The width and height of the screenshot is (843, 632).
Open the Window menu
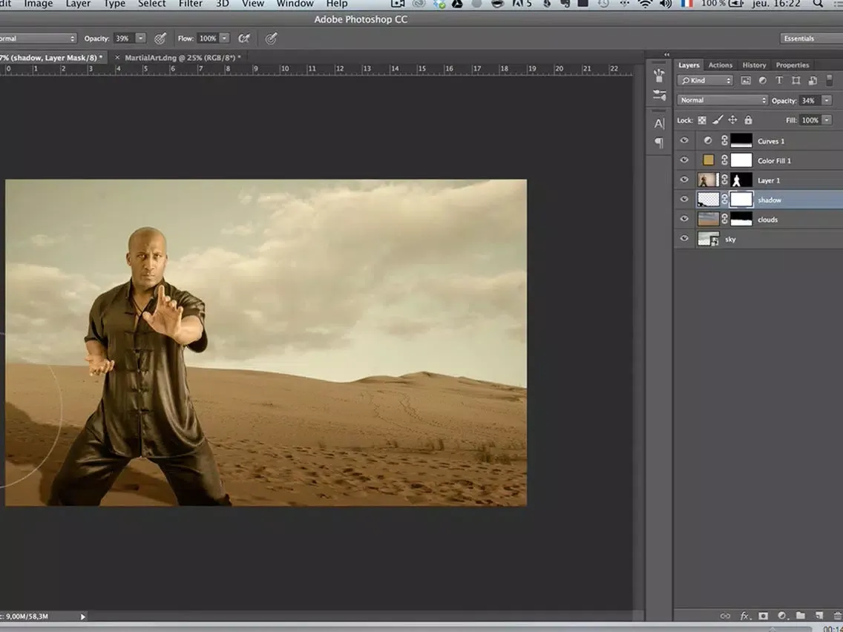point(295,4)
